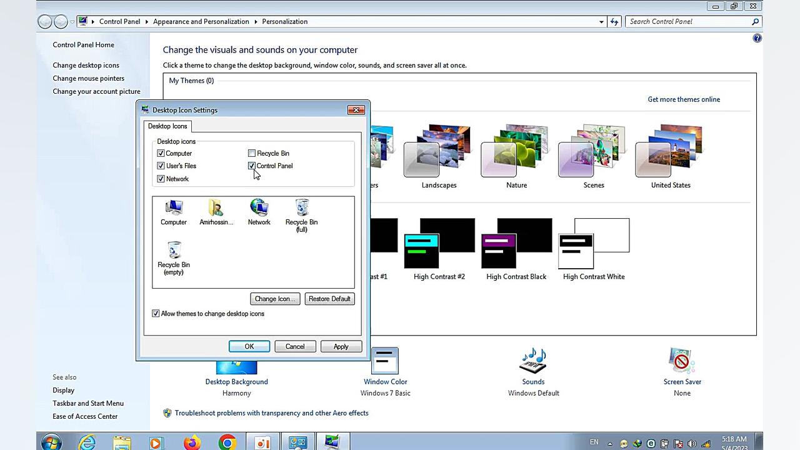Open the Action Center flag tray icon
The height and width of the screenshot is (450, 800).
678,444
